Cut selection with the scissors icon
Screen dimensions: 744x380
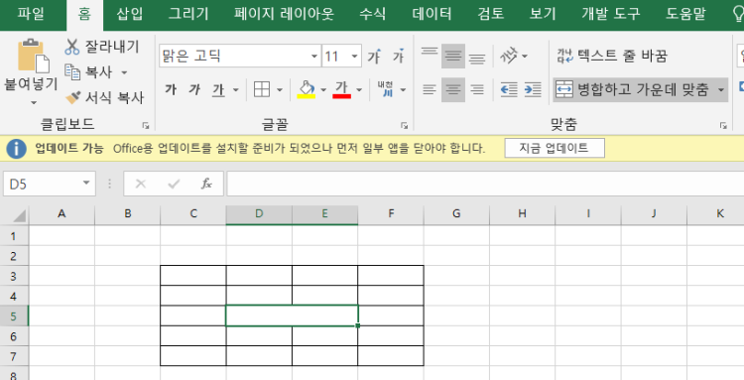click(72, 47)
